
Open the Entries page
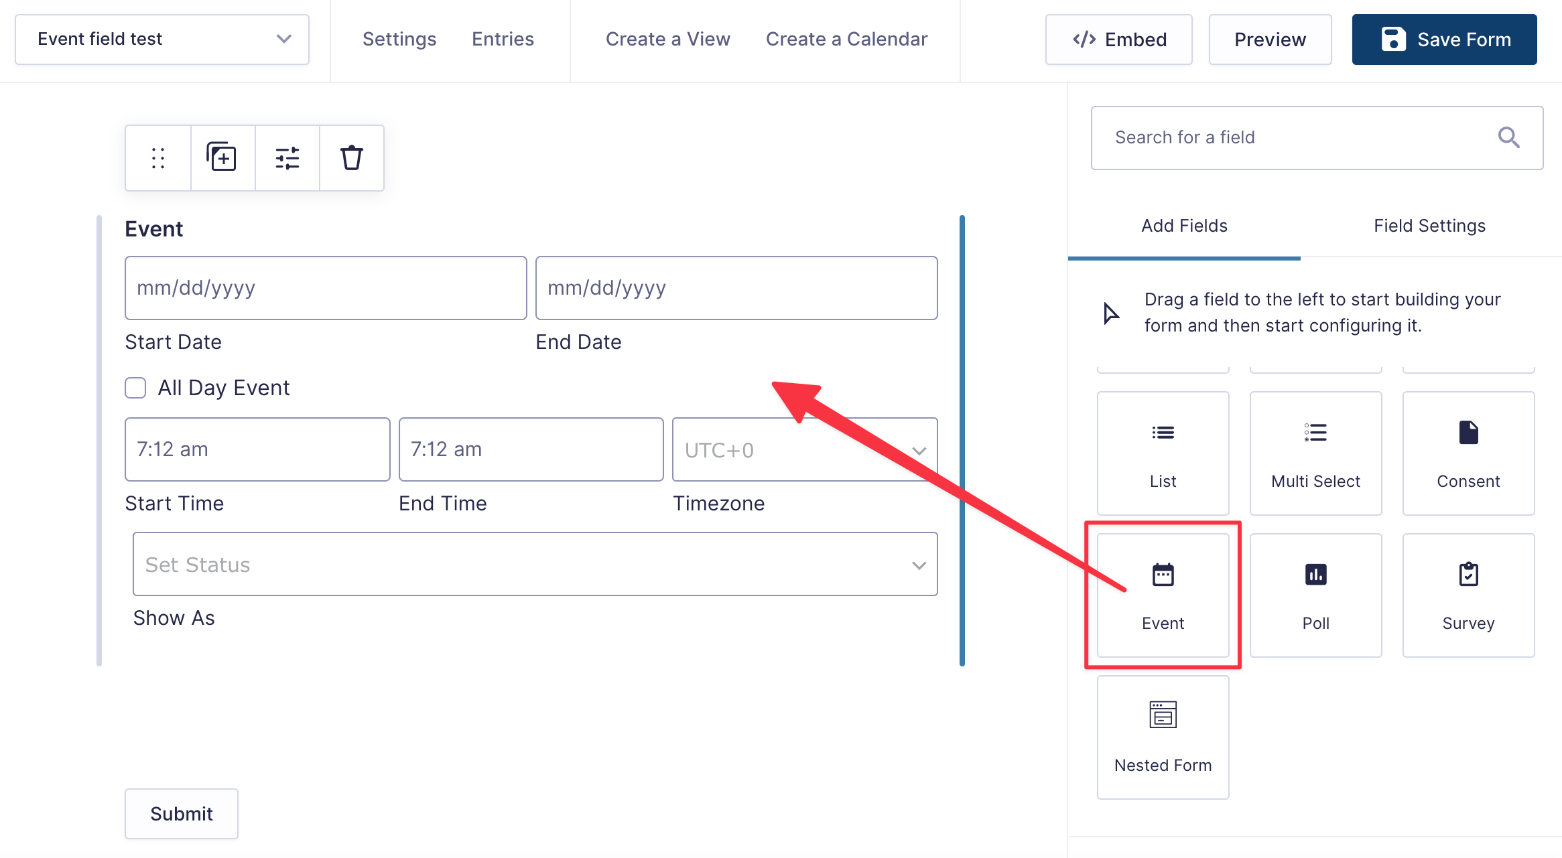tap(503, 39)
